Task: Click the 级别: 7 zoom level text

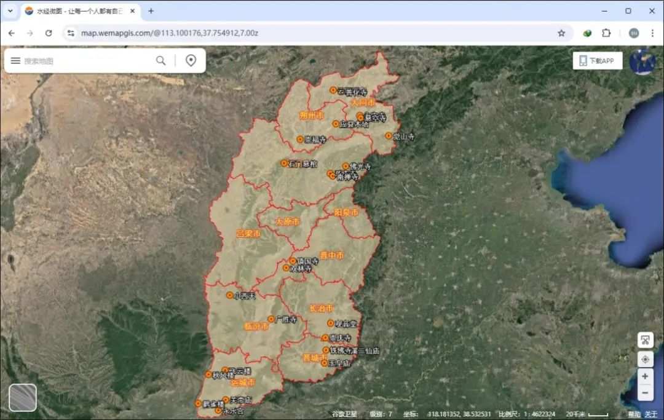Action: [x=381, y=414]
